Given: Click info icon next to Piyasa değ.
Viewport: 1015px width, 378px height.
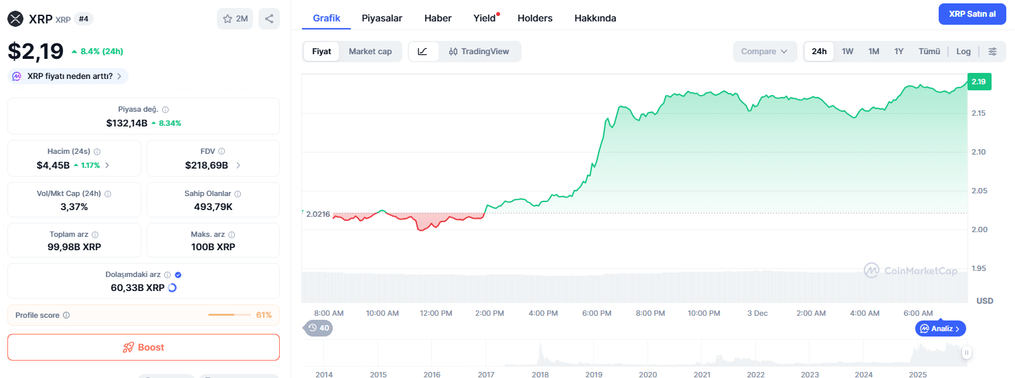Looking at the screenshot, I should click(x=165, y=109).
